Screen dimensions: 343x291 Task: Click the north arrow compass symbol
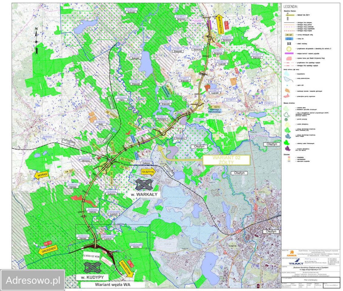click(x=36, y=41)
